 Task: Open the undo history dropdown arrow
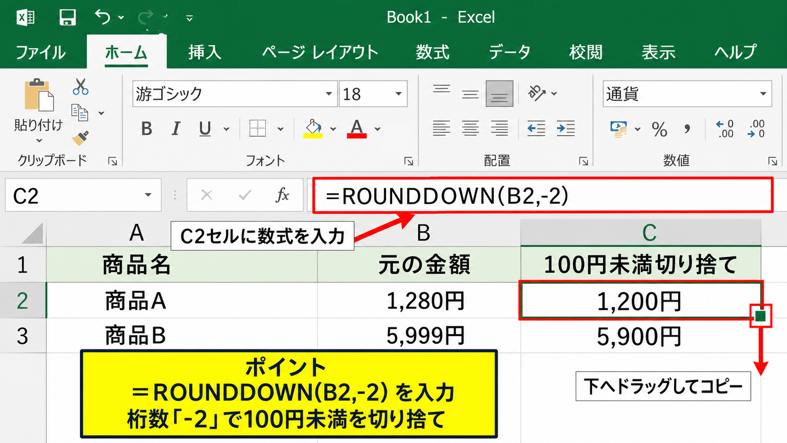pos(121,17)
